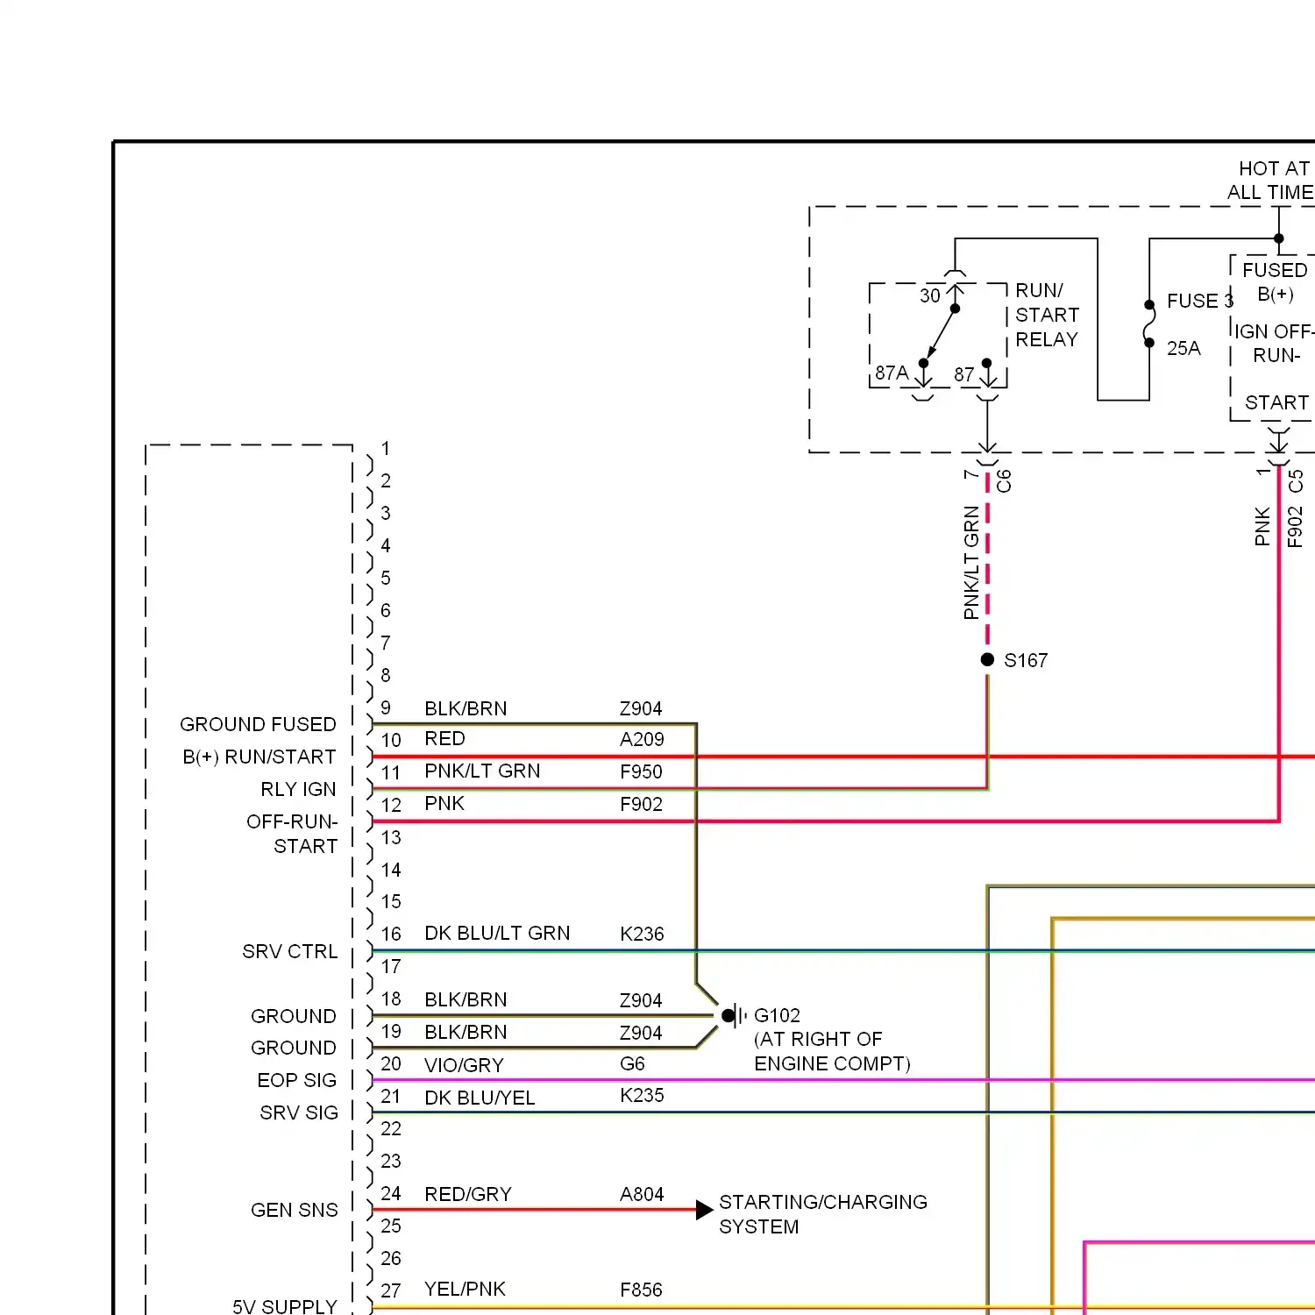Click the C6 connector label
Viewport: 1315px width, 1315px height.
tap(1004, 481)
